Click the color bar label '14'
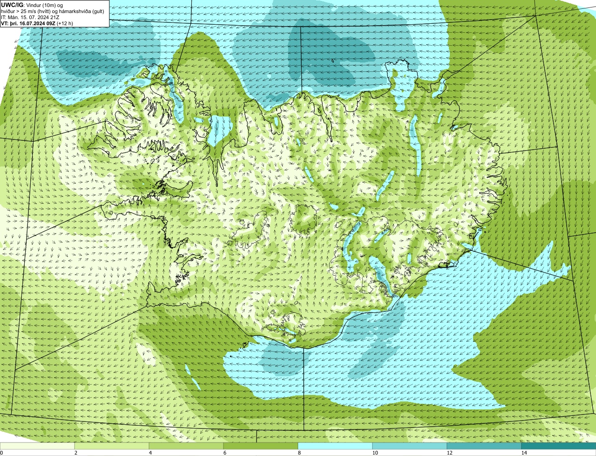Image resolution: width=596 pixels, height=456 pixels. click(524, 453)
